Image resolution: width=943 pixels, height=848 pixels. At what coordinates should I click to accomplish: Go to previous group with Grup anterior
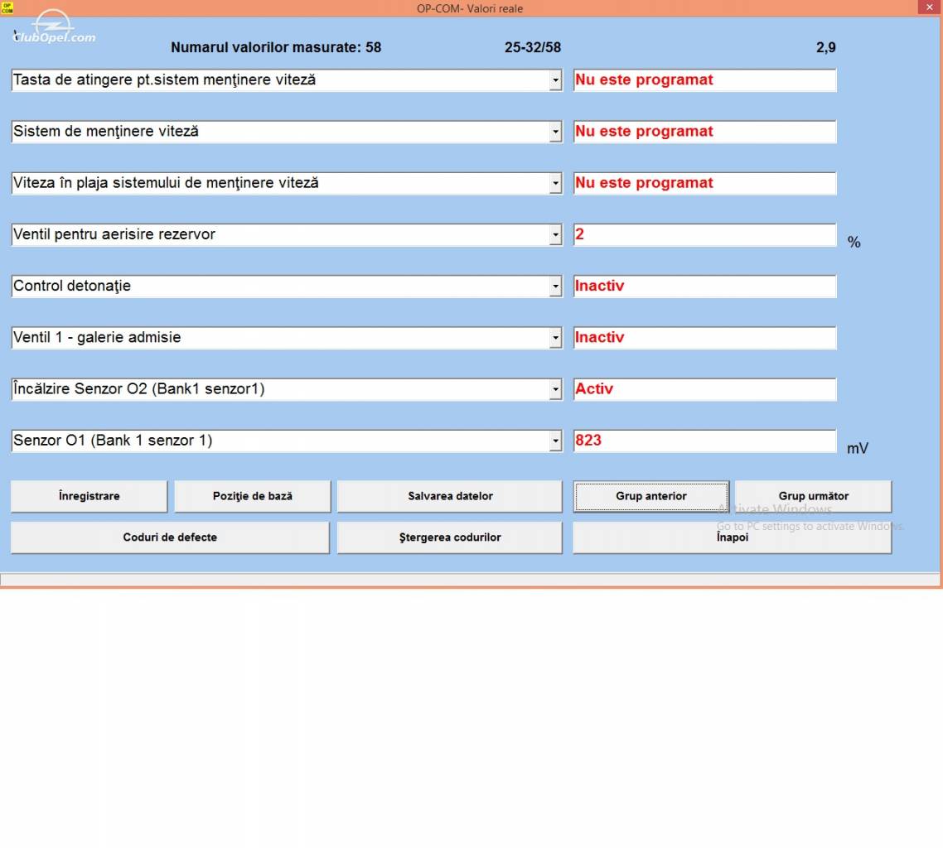650,496
